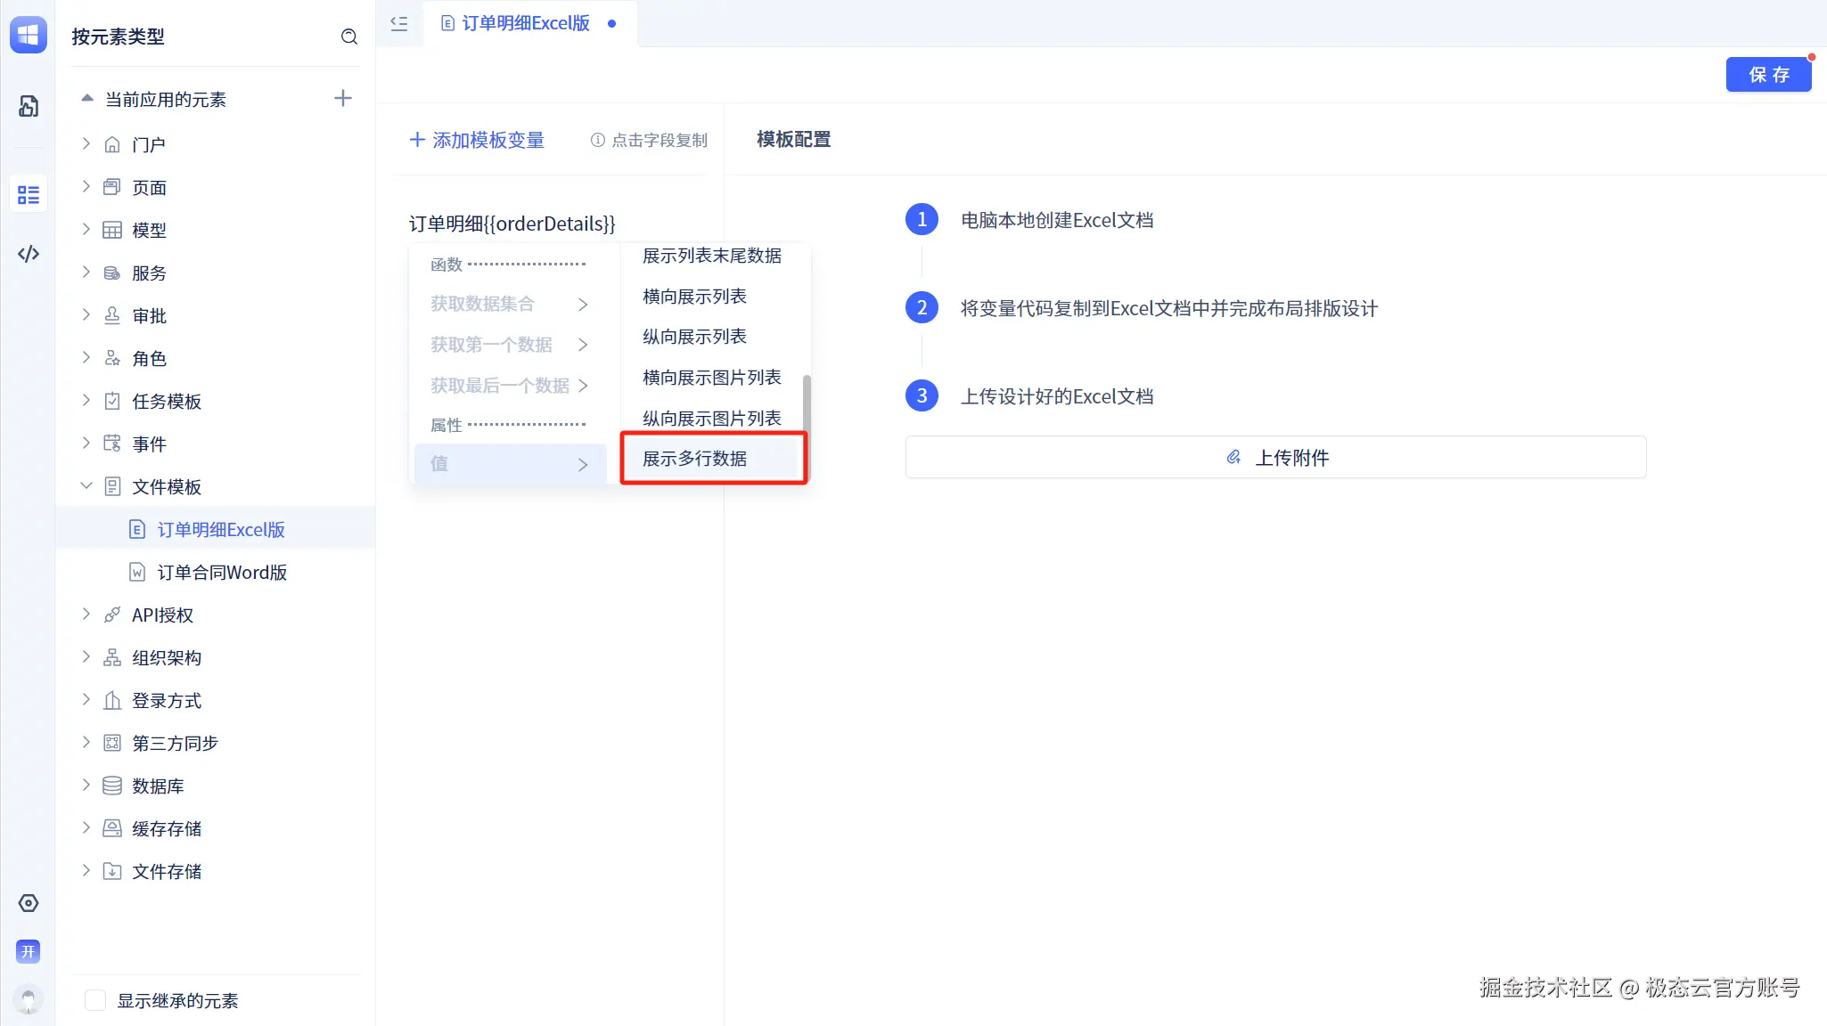Select 展示多行数据 menu option

(x=695, y=459)
